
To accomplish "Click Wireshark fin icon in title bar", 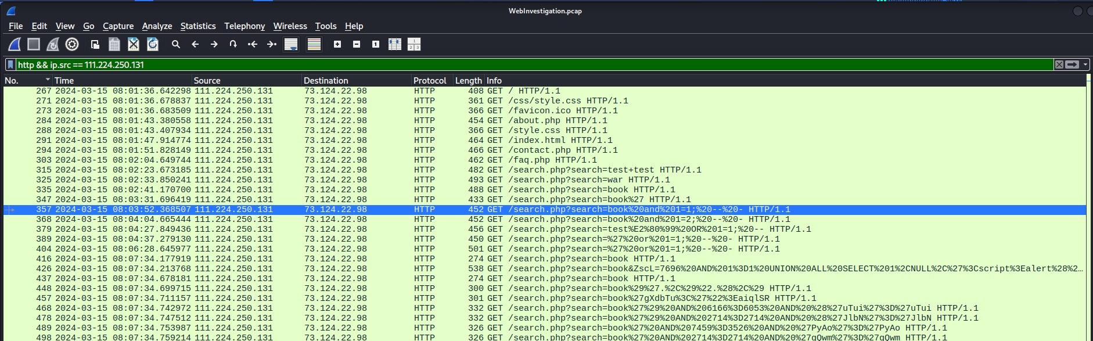I will point(10,10).
